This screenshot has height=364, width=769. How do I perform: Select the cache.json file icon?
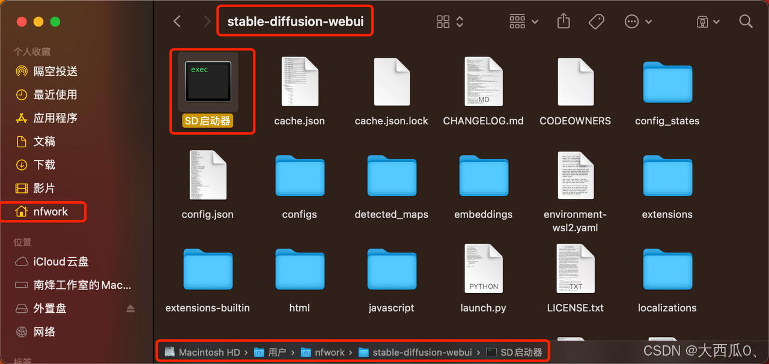300,82
